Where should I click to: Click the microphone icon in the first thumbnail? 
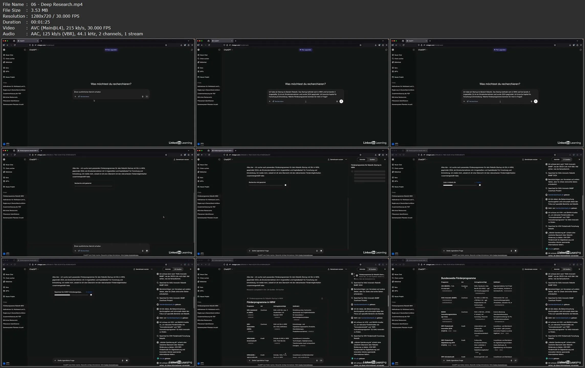click(142, 97)
